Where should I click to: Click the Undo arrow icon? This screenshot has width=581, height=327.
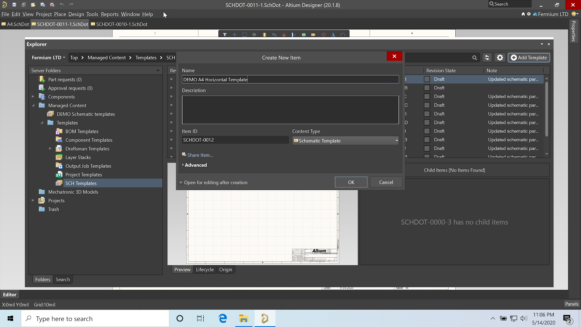point(62,5)
